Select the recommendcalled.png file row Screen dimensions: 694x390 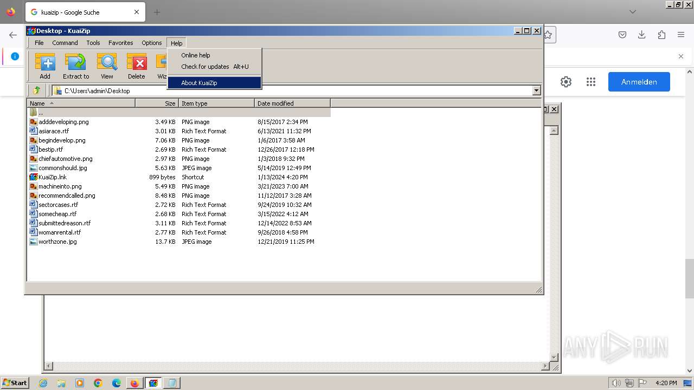click(x=179, y=196)
